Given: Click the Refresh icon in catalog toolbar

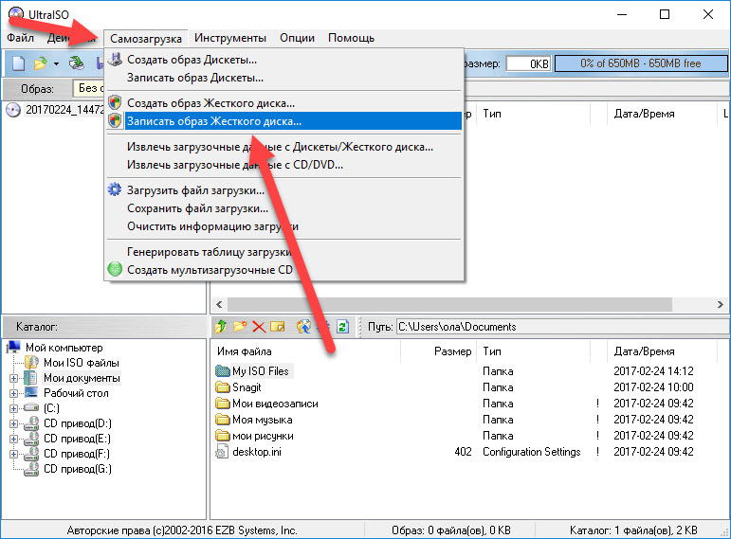Looking at the screenshot, I should click(x=342, y=327).
